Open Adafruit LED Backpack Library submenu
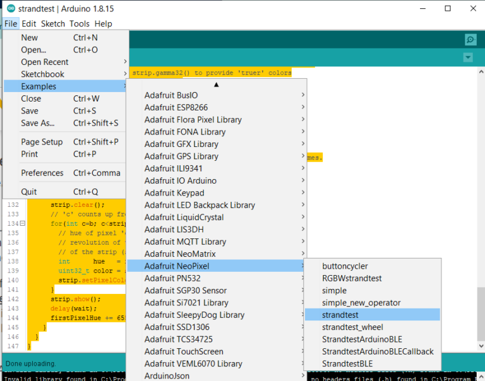This screenshot has height=381, width=485. tap(217, 205)
